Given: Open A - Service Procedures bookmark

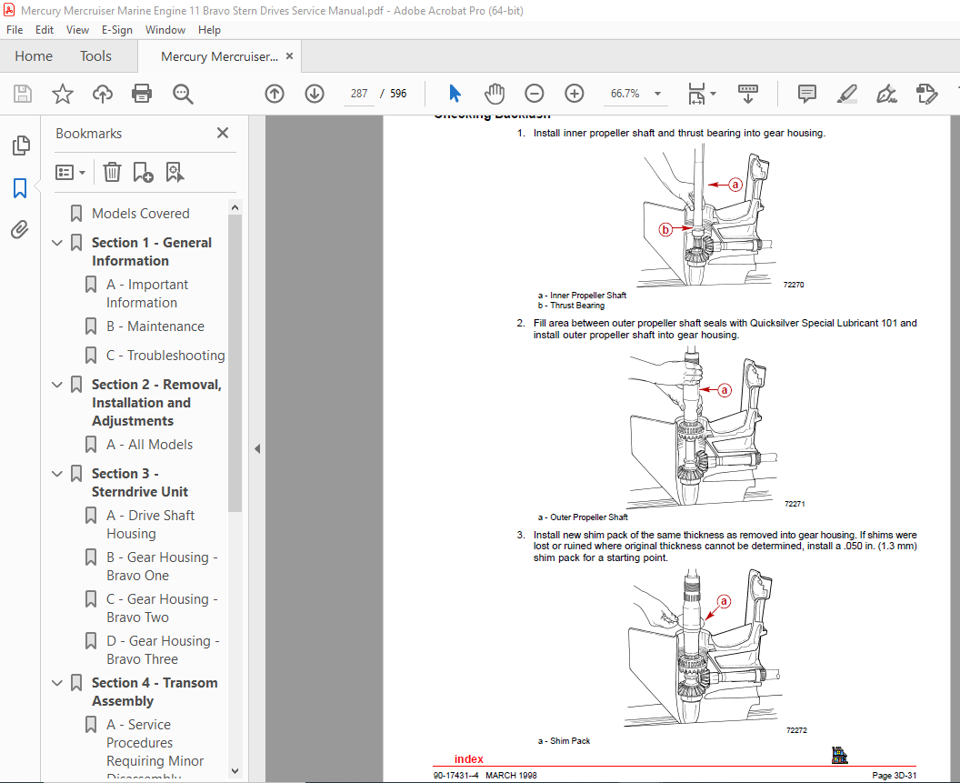Looking at the screenshot, I should click(155, 743).
